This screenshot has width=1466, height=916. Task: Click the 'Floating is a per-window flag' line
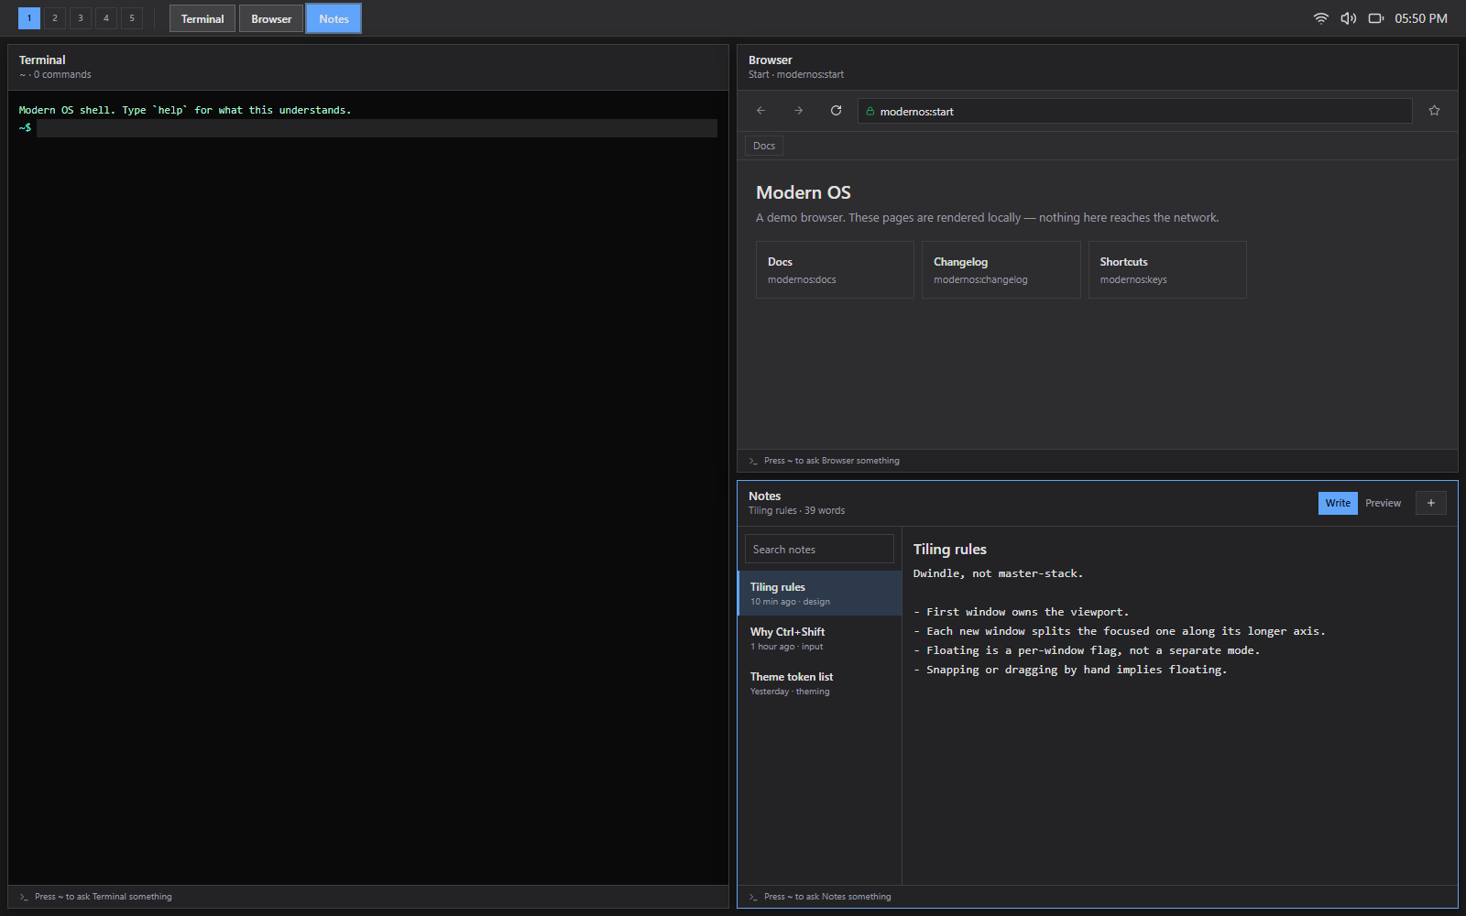point(1087,650)
